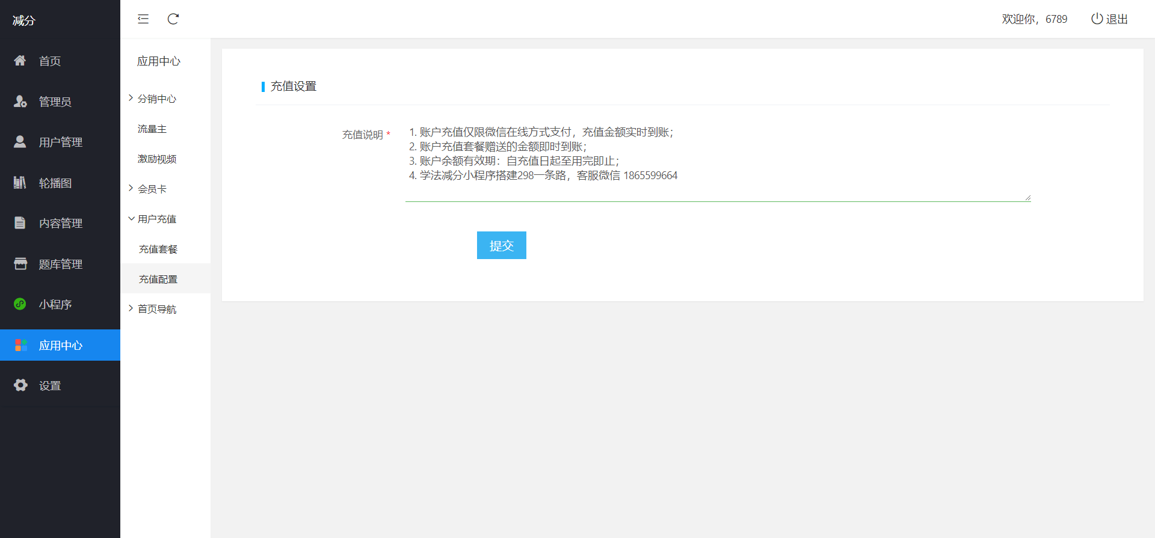This screenshot has height=538, width=1155.
Task: Refresh the page using the reload icon
Action: pyautogui.click(x=173, y=19)
